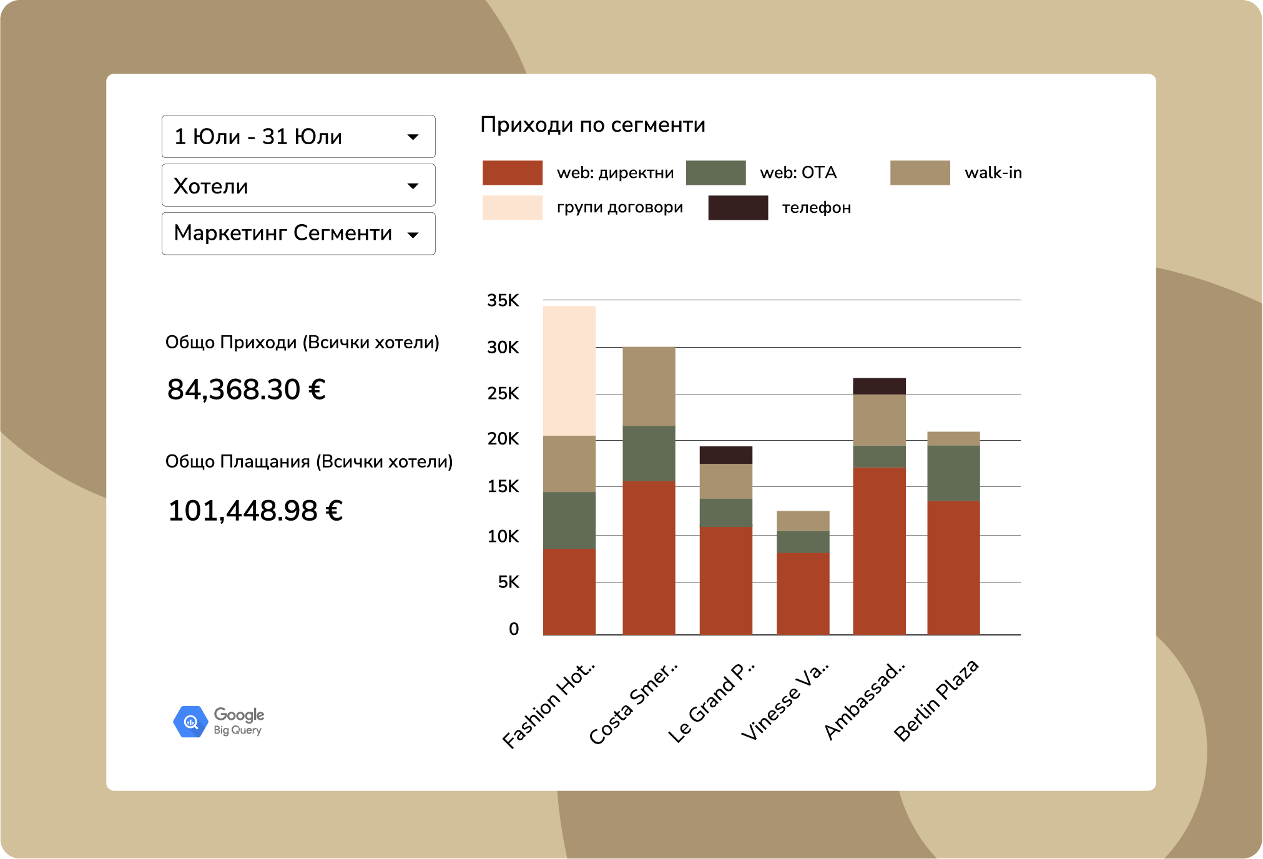This screenshot has height=859, width=1263.
Task: Click the групи договори legend swatch
Action: click(x=512, y=208)
